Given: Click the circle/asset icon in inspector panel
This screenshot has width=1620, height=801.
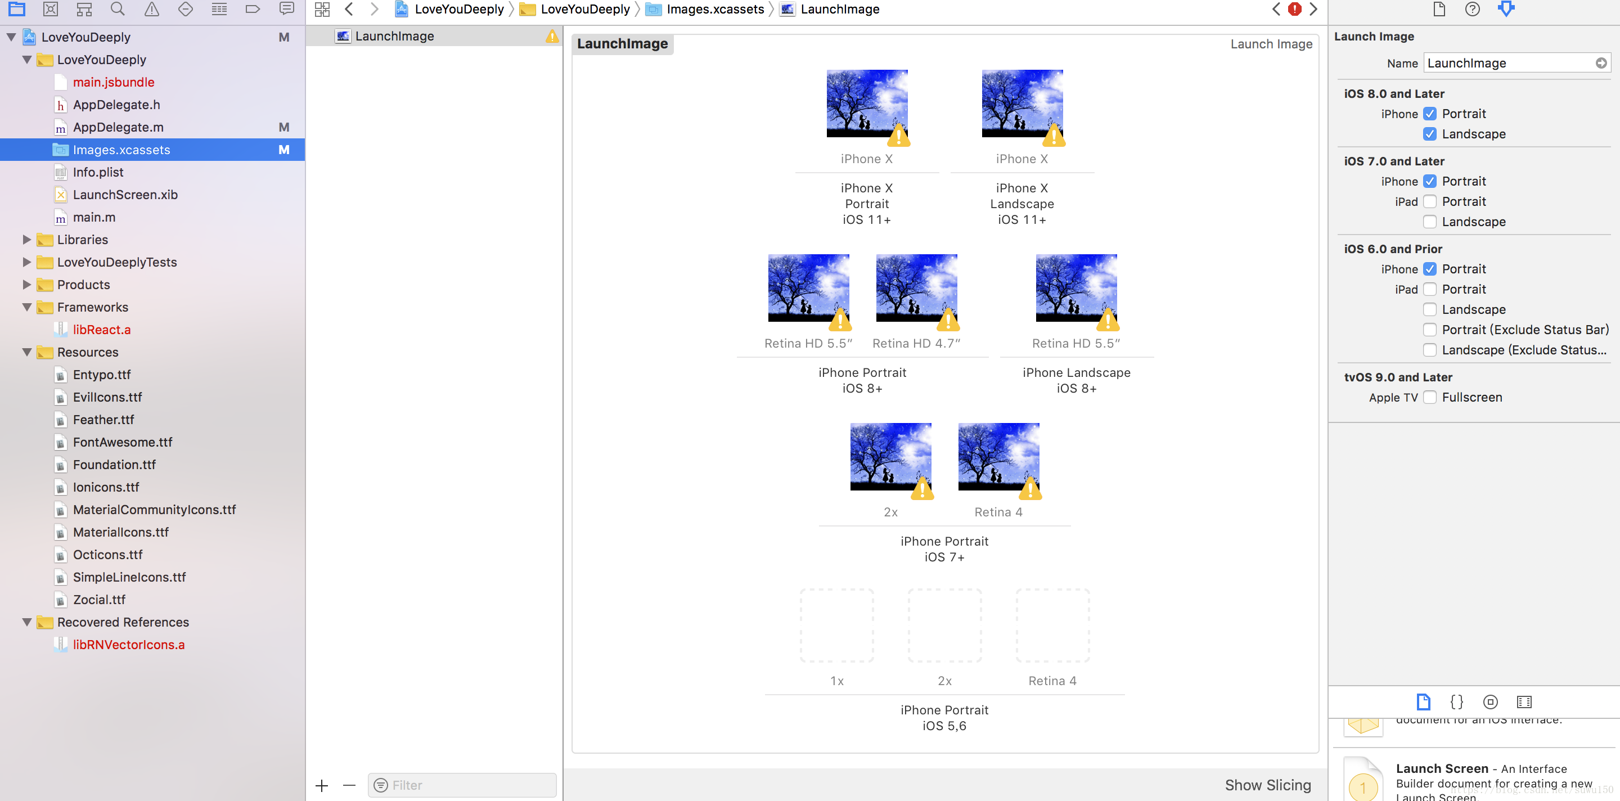Looking at the screenshot, I should (x=1491, y=703).
